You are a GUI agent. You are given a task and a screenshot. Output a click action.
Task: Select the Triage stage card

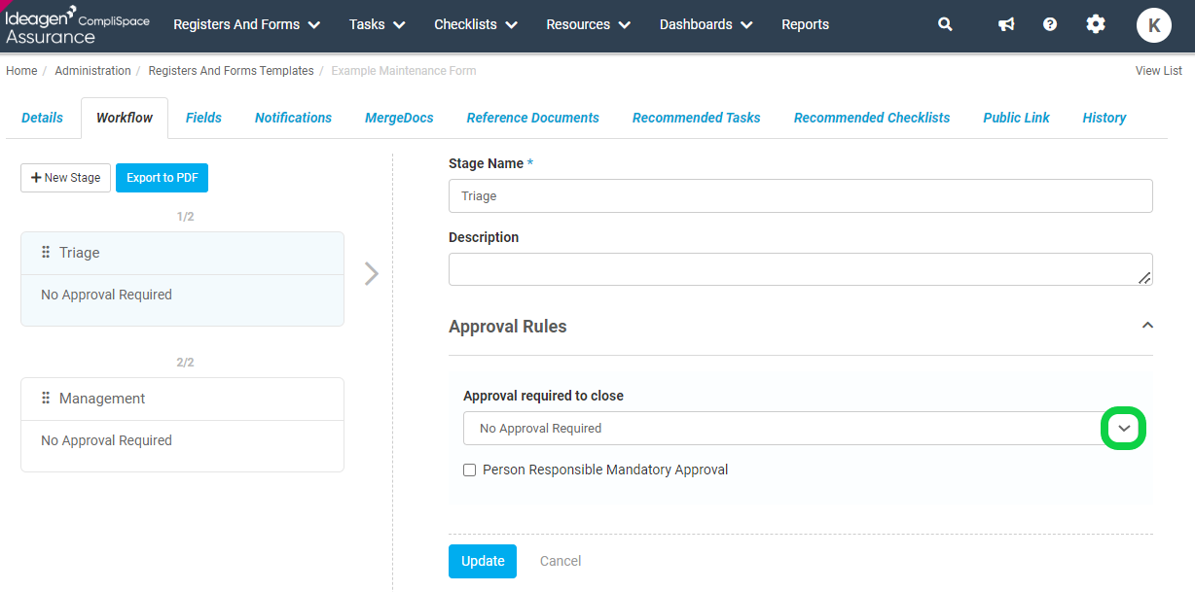182,279
